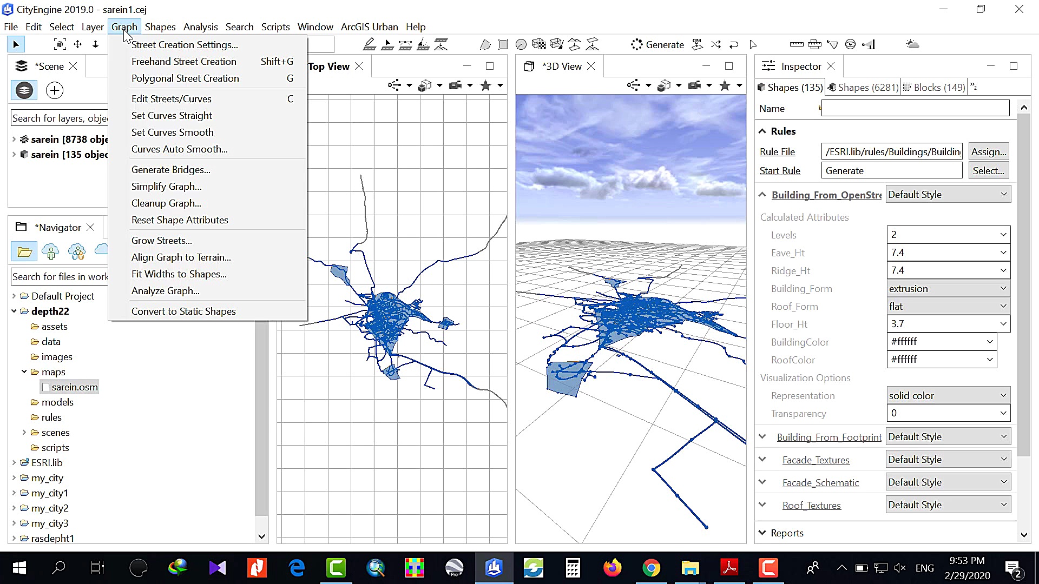This screenshot has width=1039, height=584.
Task: Expand the Facade_Textures section
Action: point(762,460)
